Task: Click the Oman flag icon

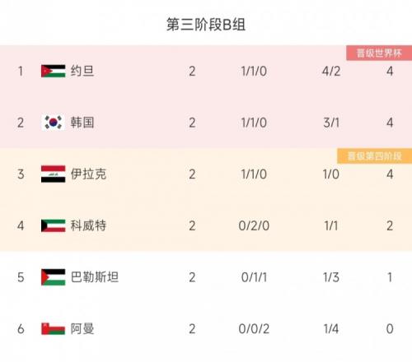Action: (x=54, y=328)
